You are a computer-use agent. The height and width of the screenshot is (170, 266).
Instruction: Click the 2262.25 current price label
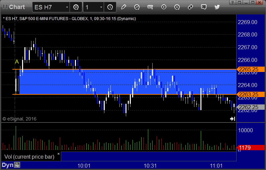tap(251, 107)
